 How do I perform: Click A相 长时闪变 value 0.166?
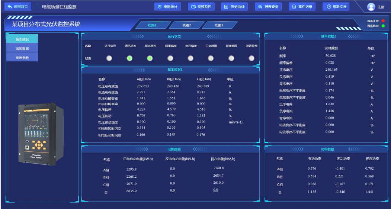click(x=141, y=135)
